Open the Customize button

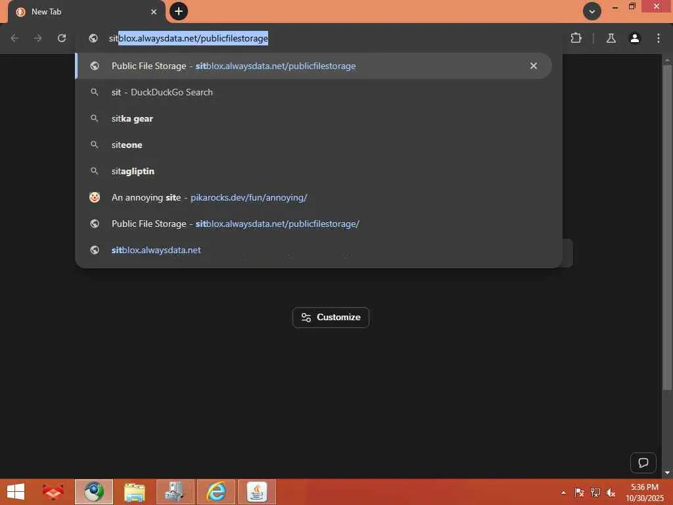tap(331, 318)
